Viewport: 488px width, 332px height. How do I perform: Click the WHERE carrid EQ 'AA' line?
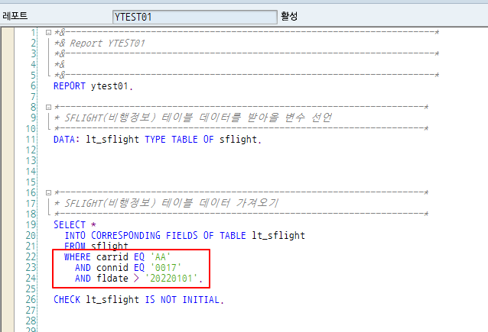117,257
